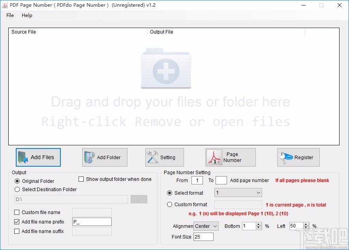Open the File menu
The height and width of the screenshot is (250, 349).
point(10,15)
